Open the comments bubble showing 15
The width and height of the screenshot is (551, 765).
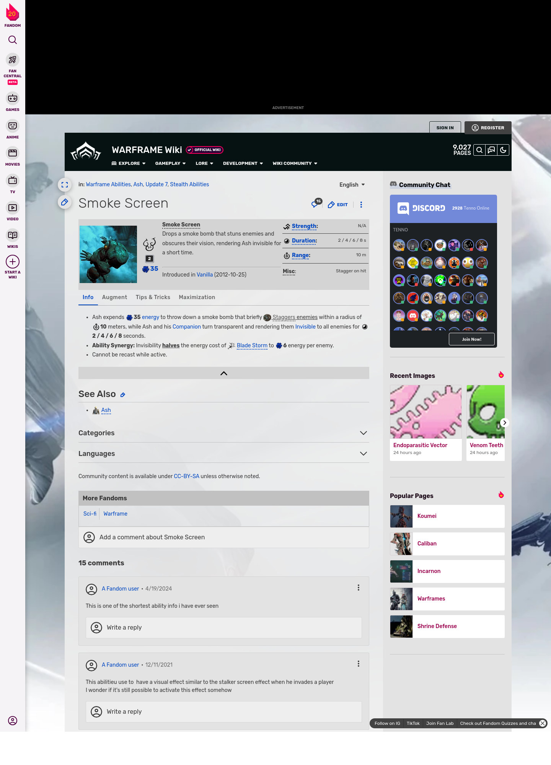316,203
